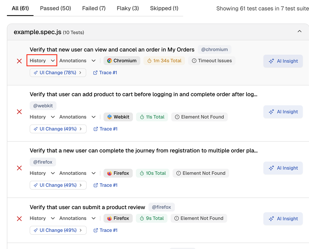Click the Timeout Issues error badge
This screenshot has width=309, height=249.
[x=212, y=61]
